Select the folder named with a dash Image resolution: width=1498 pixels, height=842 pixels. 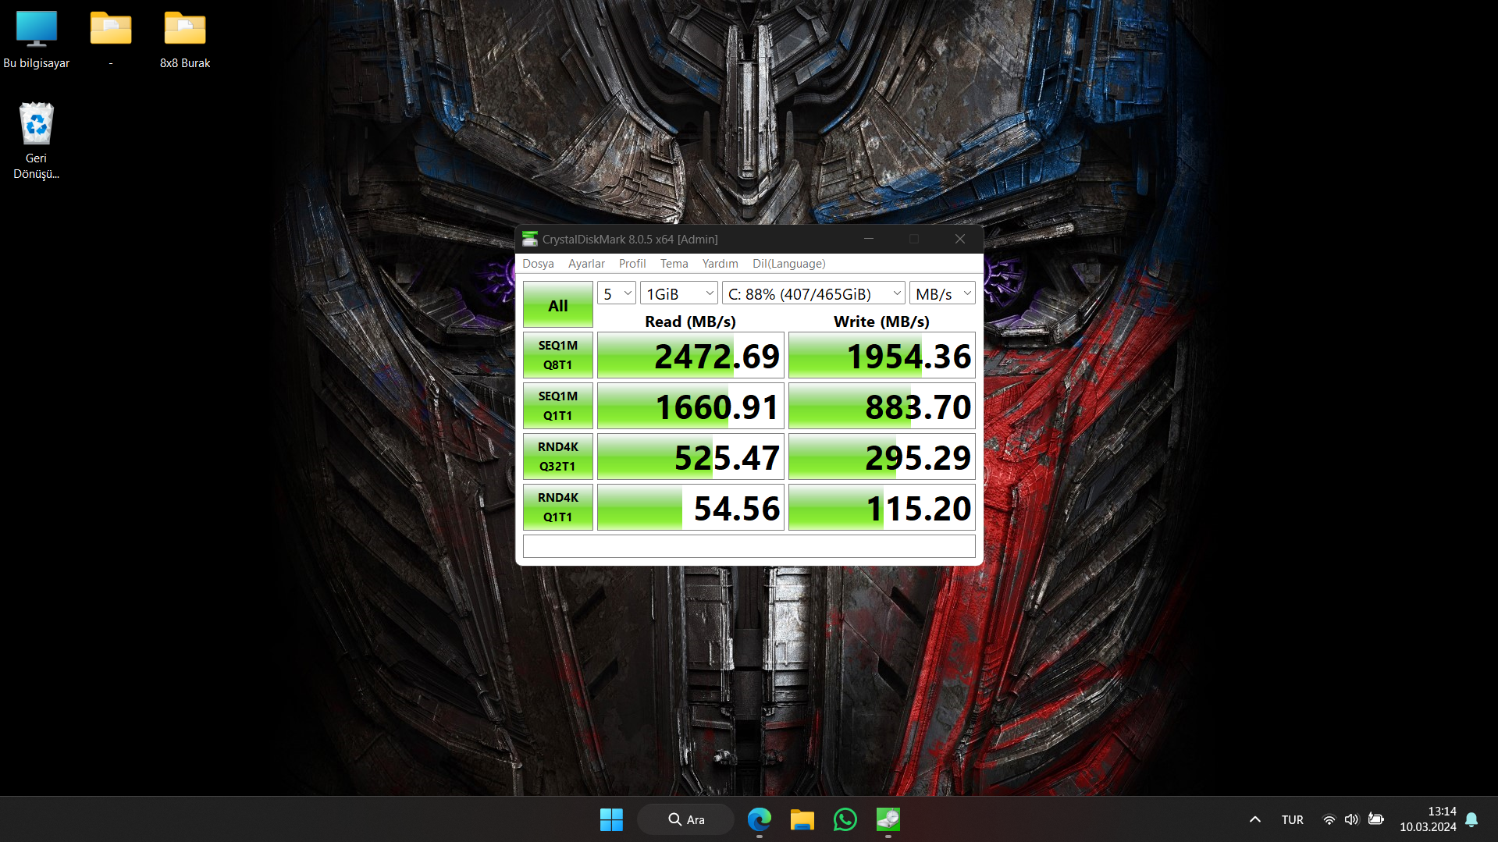[x=111, y=41]
